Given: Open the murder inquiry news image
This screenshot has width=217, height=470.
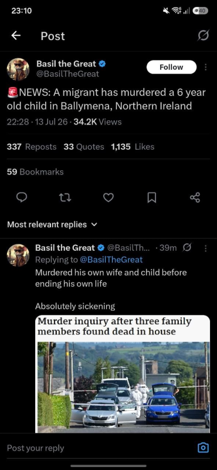Looking at the screenshot, I should coord(123,374).
